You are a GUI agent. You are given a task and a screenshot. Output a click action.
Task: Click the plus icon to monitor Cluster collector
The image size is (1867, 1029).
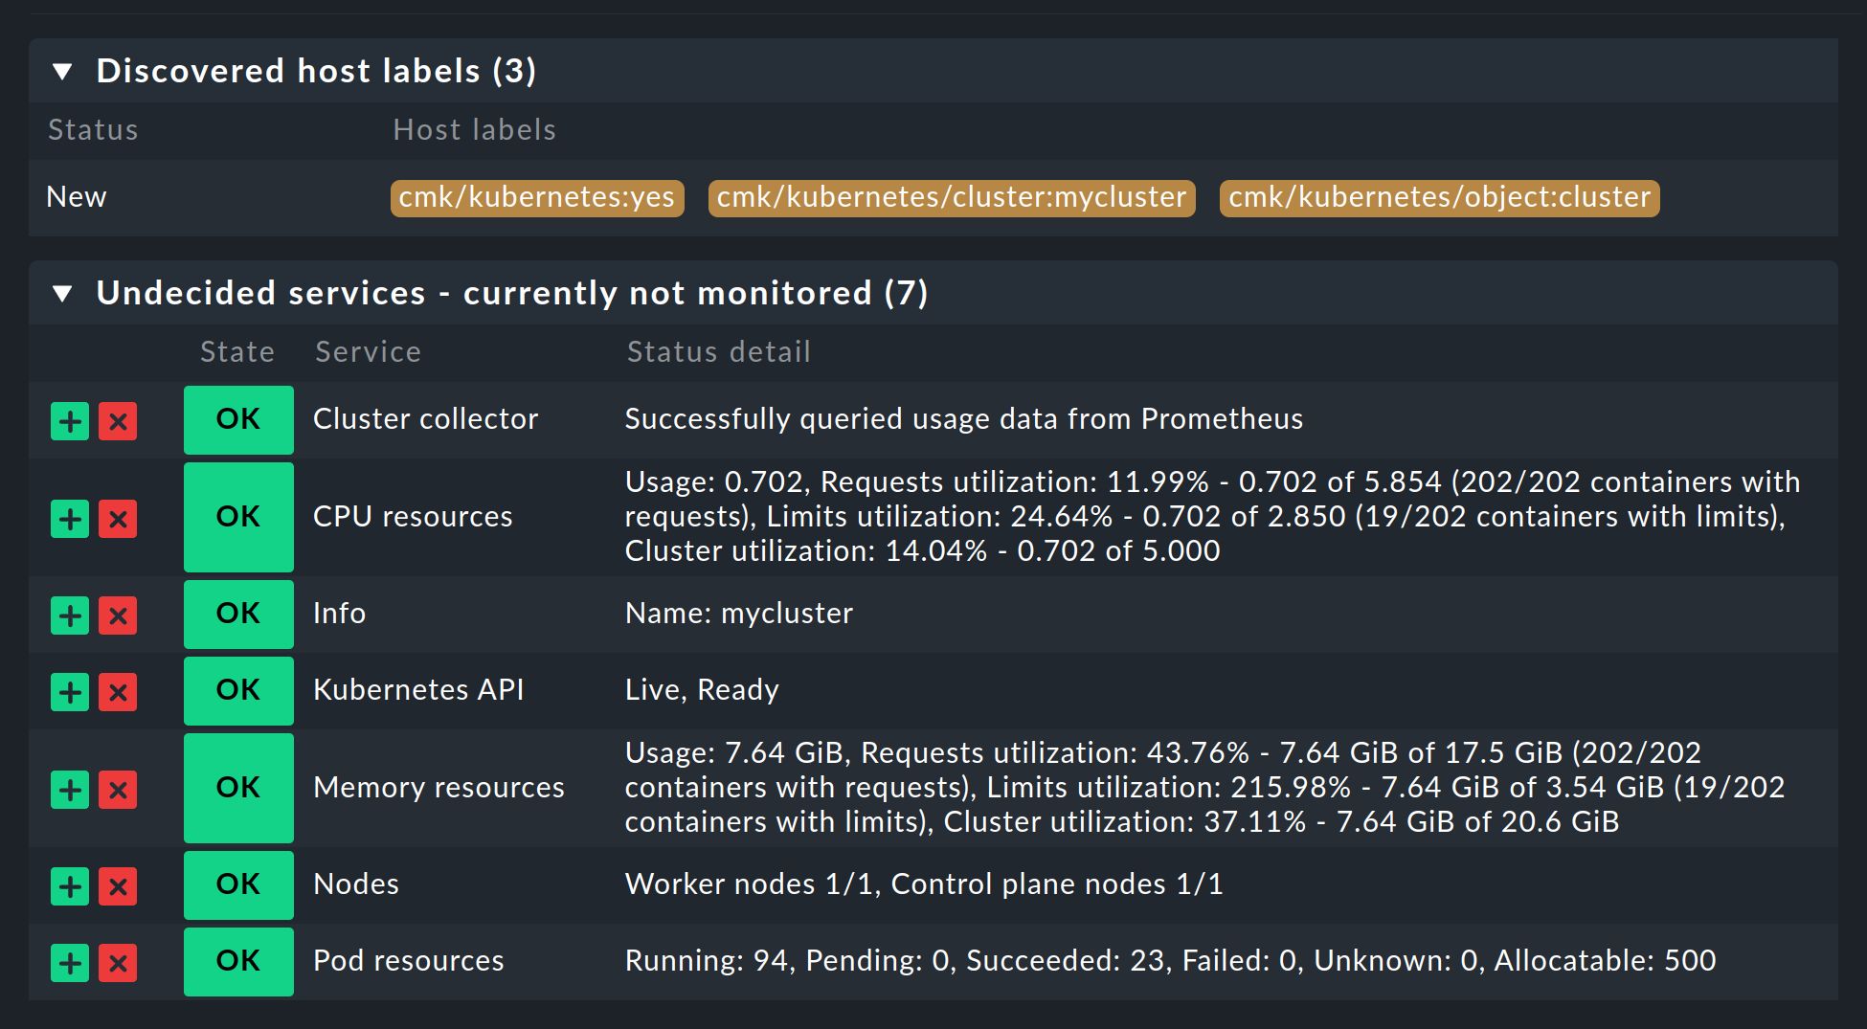tap(70, 421)
